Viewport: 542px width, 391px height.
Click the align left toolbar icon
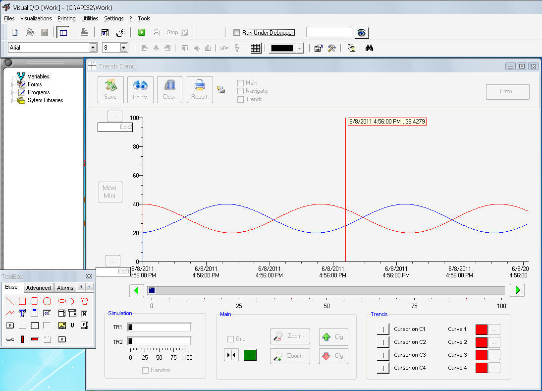pos(145,48)
